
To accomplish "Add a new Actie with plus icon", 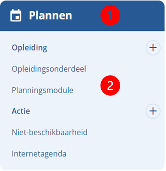I will [x=153, y=111].
